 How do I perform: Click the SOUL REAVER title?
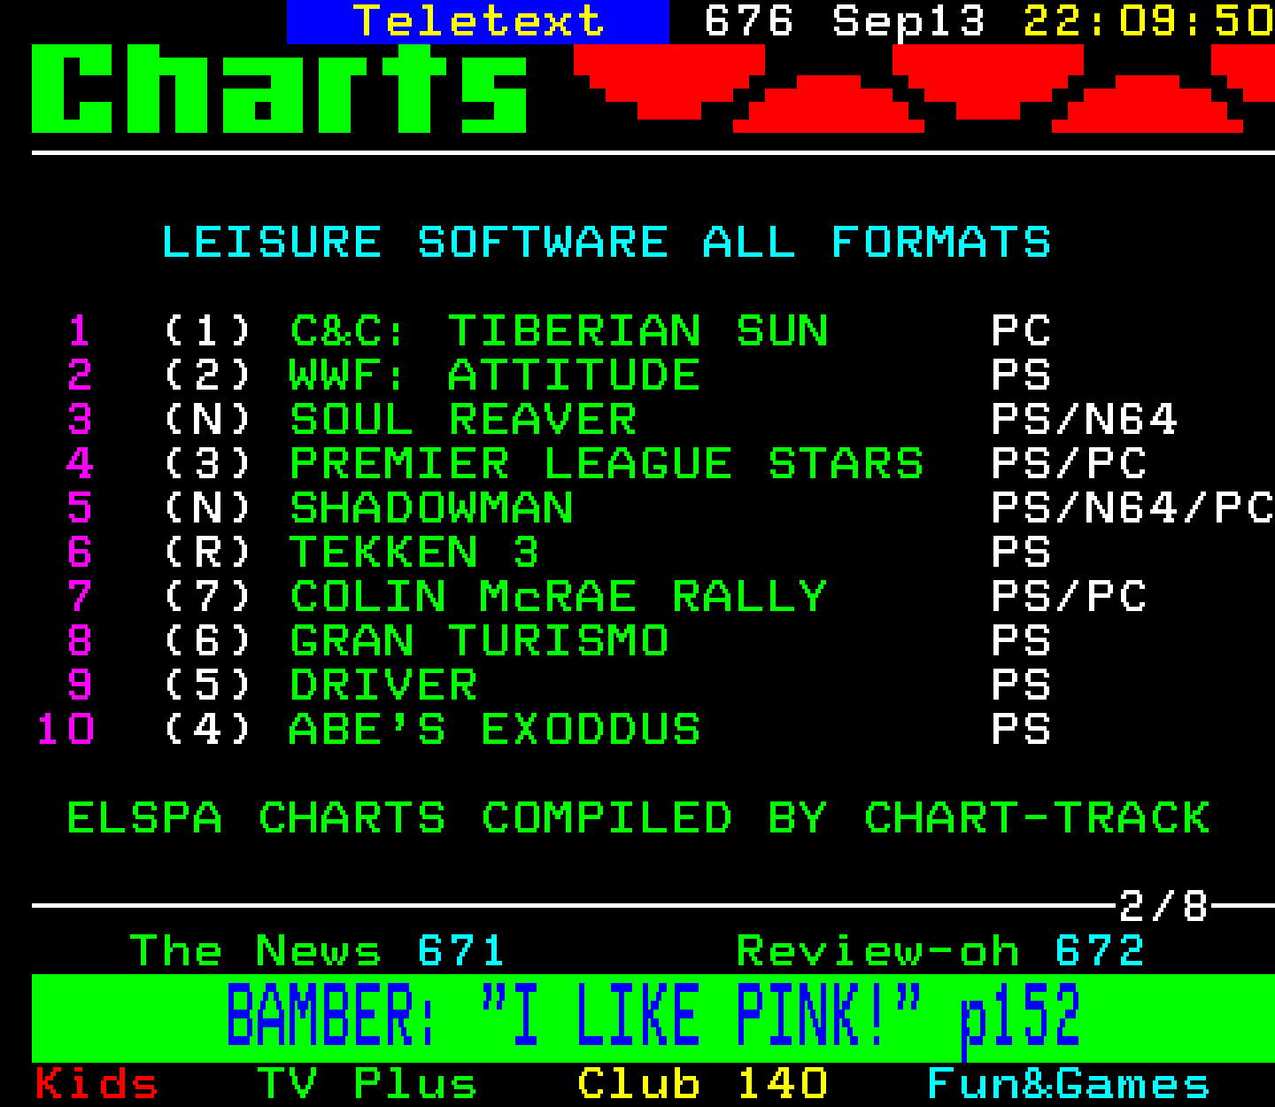click(x=463, y=420)
